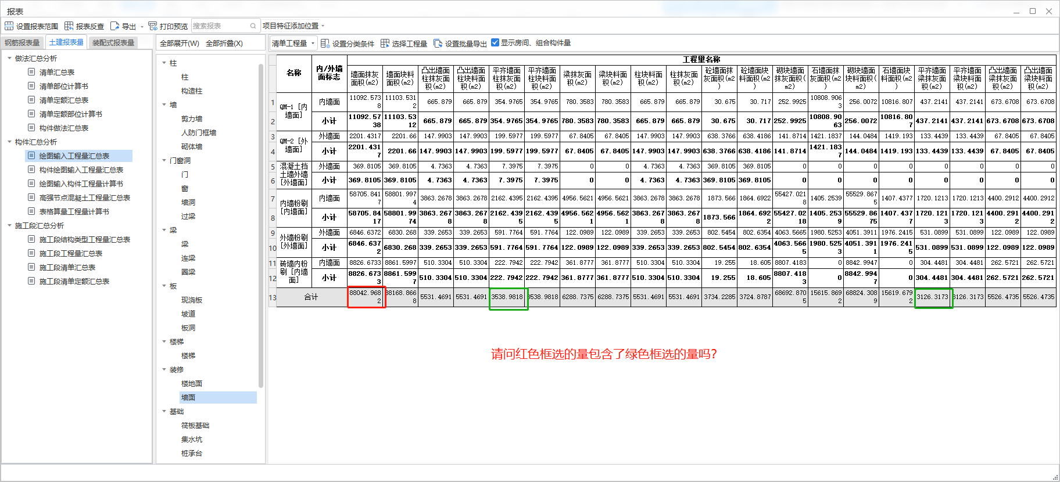Screen dimensions: 1060x482
Task: Click the 选择工程量 button label
Action: coord(409,44)
